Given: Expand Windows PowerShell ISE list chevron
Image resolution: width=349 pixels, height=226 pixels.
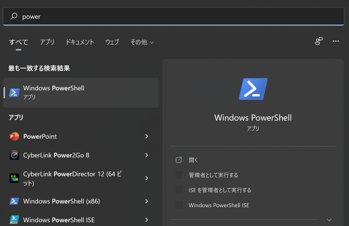Looking at the screenshot, I should tap(147, 220).
